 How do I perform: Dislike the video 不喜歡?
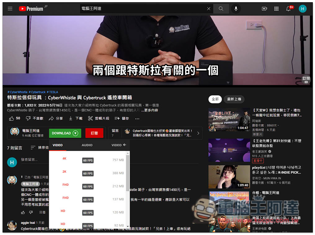point(35,118)
